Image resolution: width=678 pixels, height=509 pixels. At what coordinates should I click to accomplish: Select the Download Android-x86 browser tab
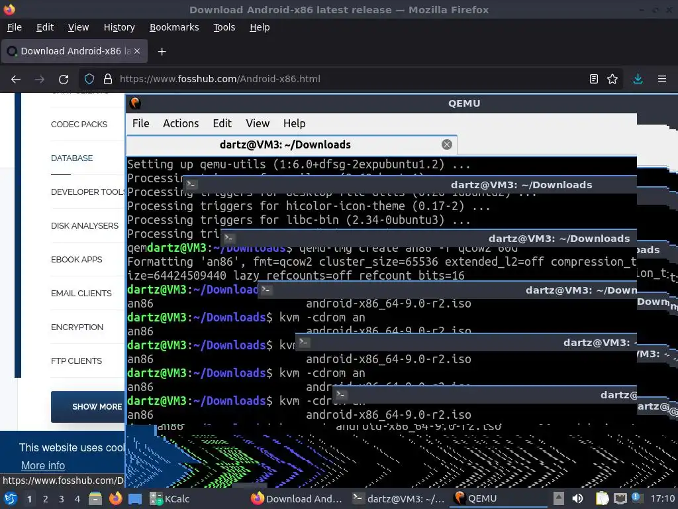coord(74,51)
